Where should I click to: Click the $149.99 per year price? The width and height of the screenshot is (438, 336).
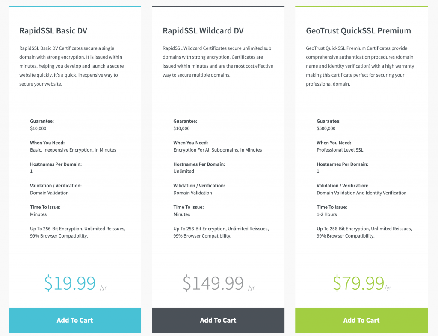click(219, 283)
